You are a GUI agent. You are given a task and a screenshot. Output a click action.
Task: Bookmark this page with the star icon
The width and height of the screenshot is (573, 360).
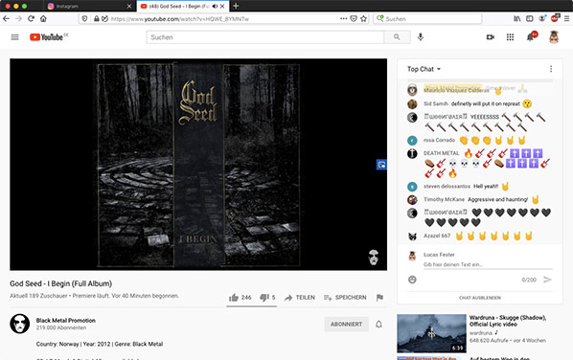[x=363, y=18]
